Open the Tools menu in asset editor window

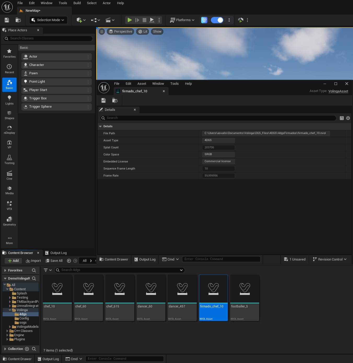click(x=174, y=84)
